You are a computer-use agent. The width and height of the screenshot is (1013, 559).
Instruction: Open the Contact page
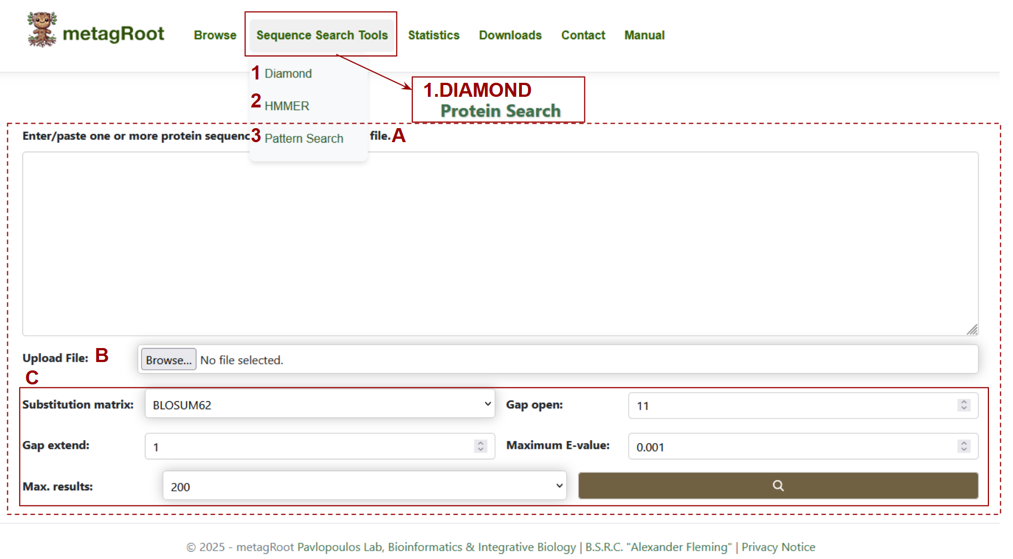point(583,35)
